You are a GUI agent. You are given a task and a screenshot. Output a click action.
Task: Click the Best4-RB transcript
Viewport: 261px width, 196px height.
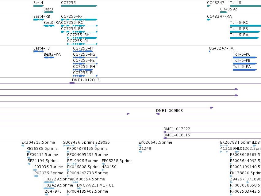click(39, 20)
